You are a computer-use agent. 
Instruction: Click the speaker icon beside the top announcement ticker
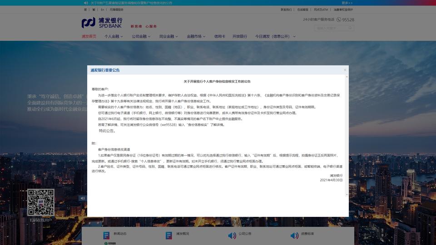pos(86,3)
